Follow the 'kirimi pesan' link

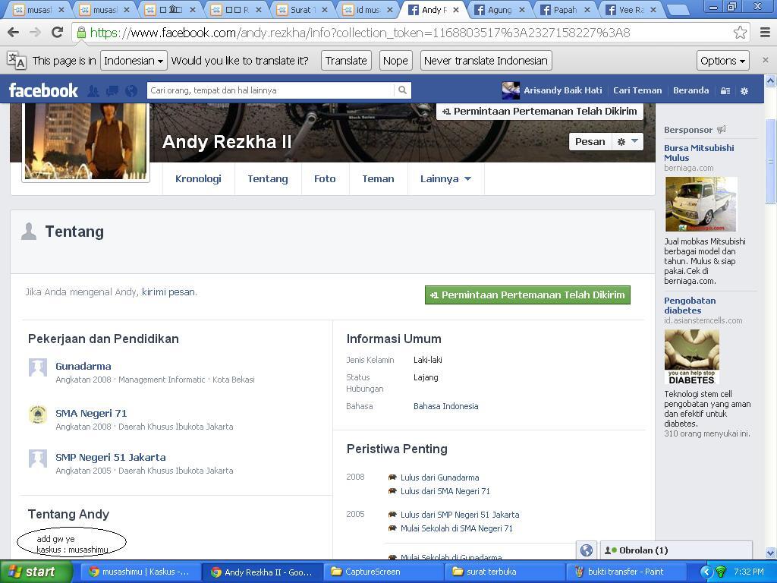(x=168, y=292)
